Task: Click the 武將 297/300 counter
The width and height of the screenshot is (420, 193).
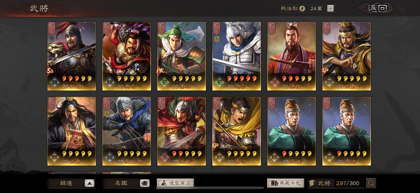Action: [336, 183]
